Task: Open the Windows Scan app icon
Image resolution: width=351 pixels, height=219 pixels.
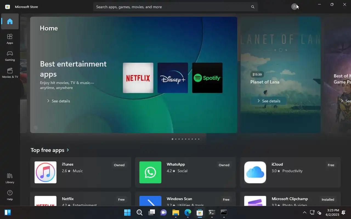Action: [x=150, y=201]
